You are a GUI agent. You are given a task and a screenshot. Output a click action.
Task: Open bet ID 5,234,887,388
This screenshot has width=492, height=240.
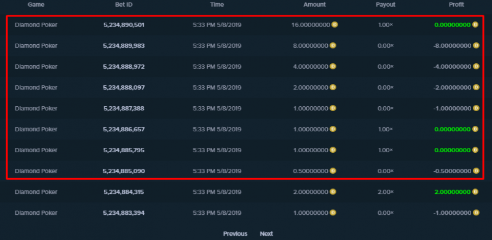click(124, 109)
